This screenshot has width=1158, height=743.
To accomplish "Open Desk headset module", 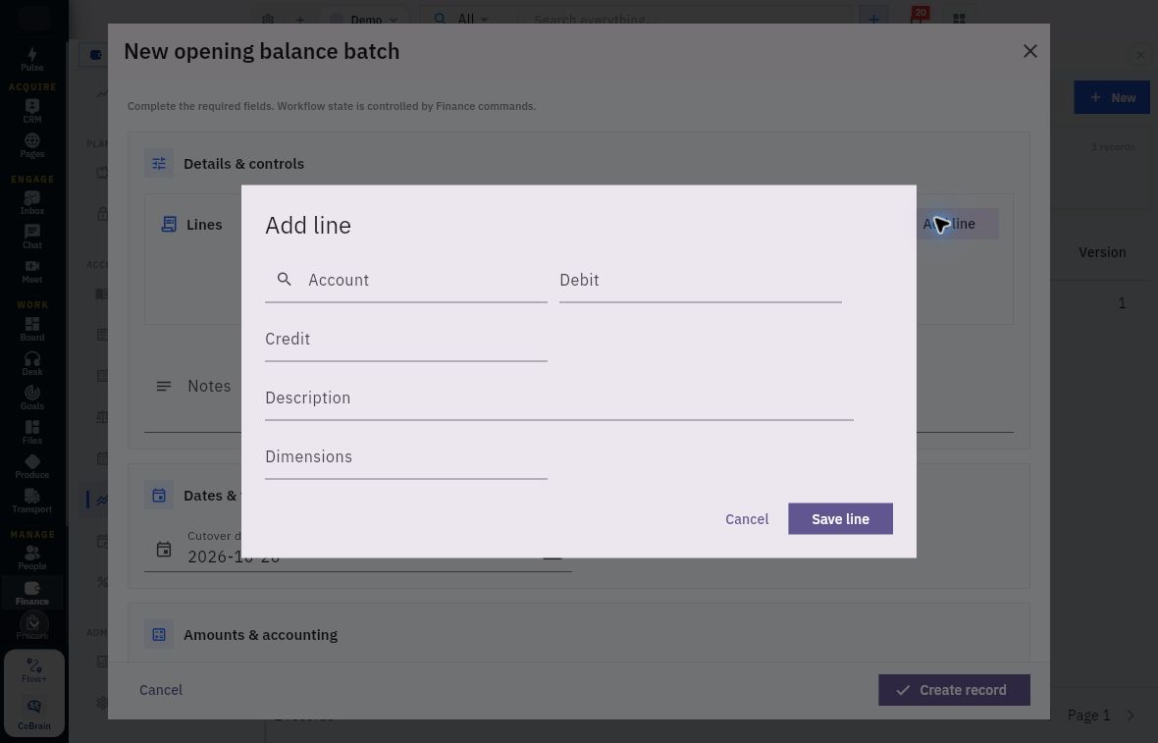I will pos(31,363).
